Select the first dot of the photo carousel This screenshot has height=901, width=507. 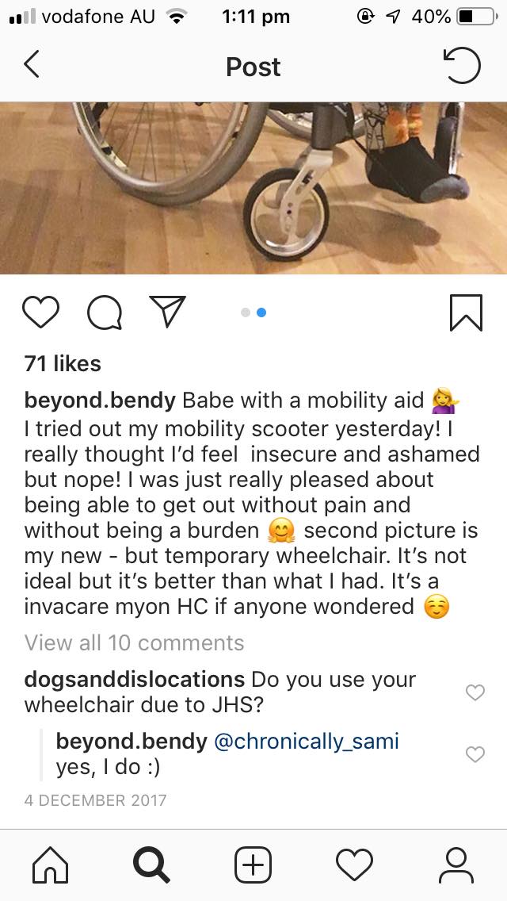pyautogui.click(x=245, y=312)
